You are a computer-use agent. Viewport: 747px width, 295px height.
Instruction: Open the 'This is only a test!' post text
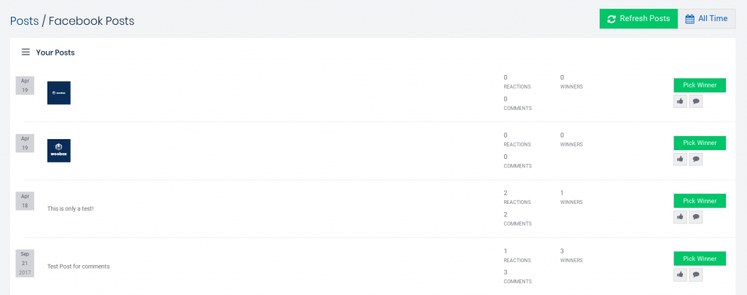click(x=71, y=208)
